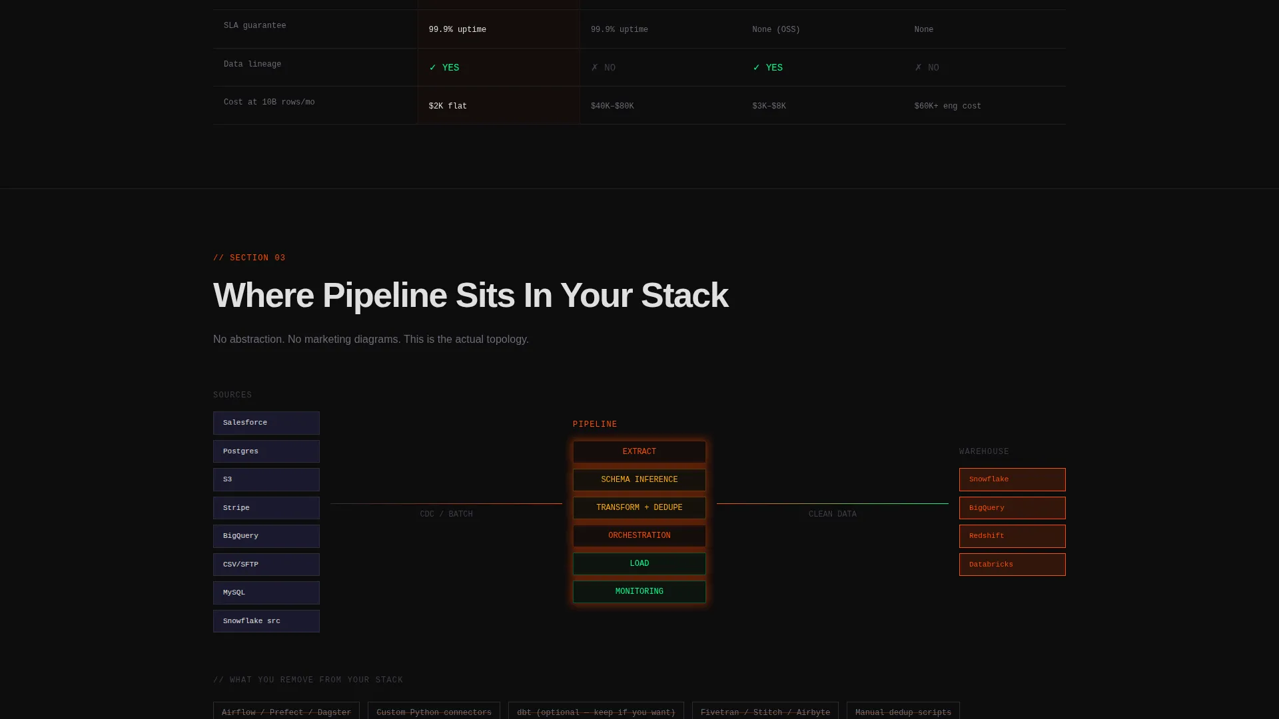Click the 'WAREHOUSE' column label
This screenshot has height=719, width=1279.
coord(984,452)
